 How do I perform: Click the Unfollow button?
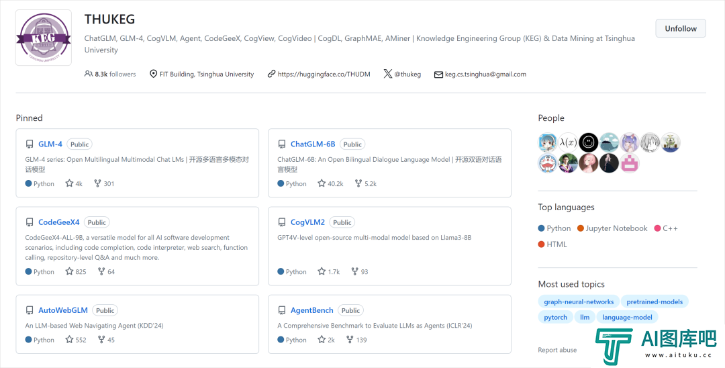pyautogui.click(x=681, y=28)
